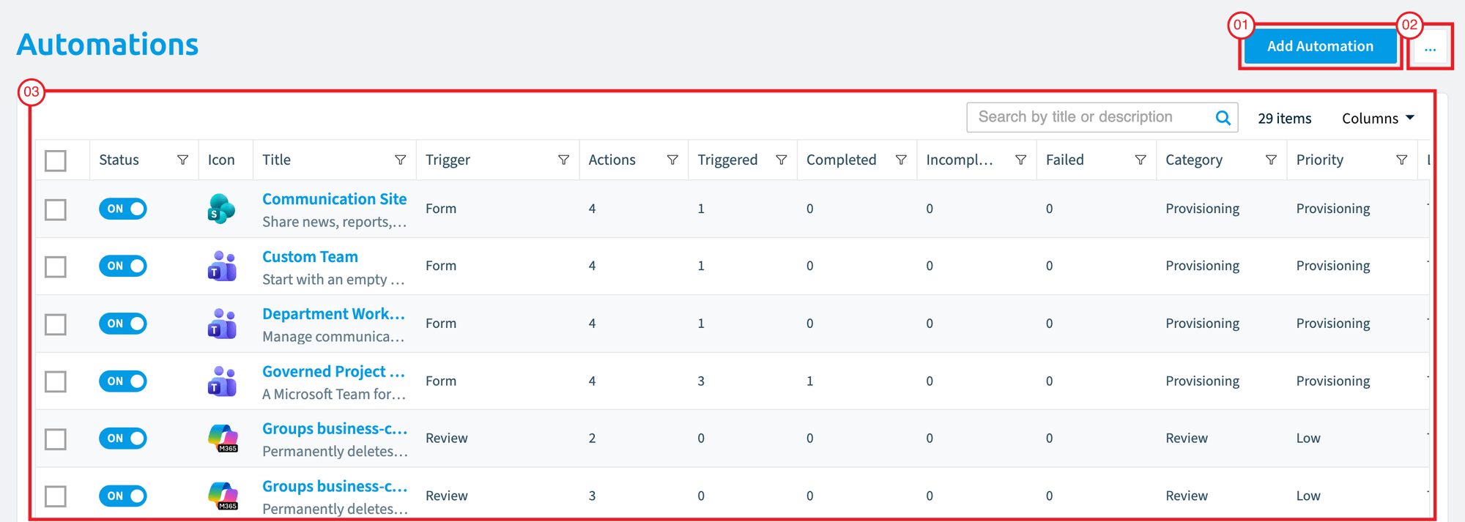Image resolution: width=1465 pixels, height=522 pixels.
Task: Filter the Category column
Action: tap(1271, 160)
